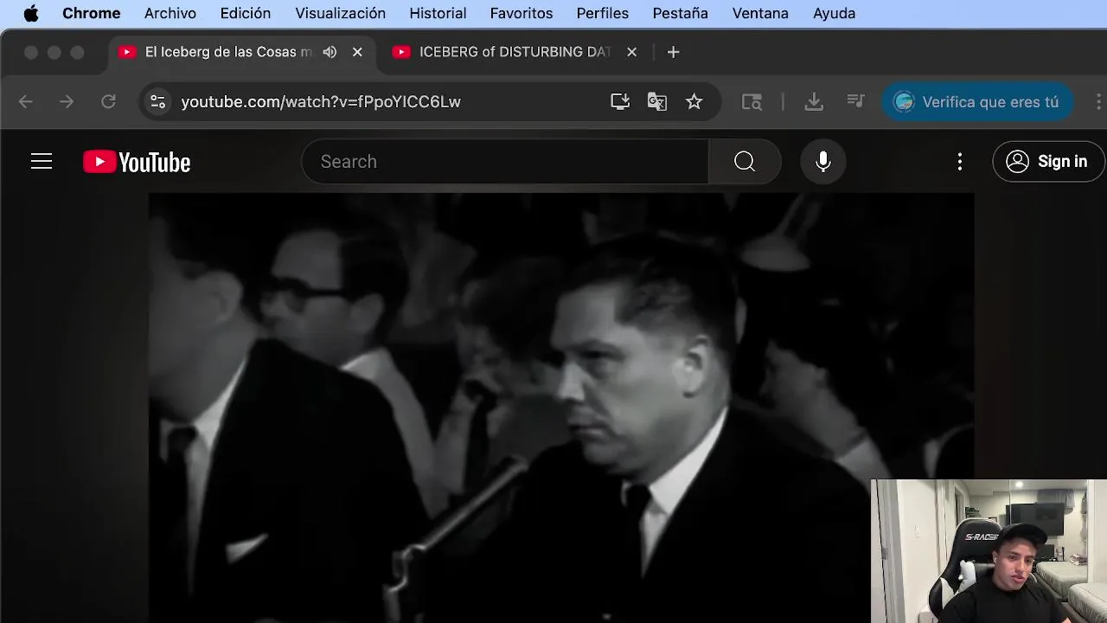Click the YouTube search magnifier button

pos(745,162)
